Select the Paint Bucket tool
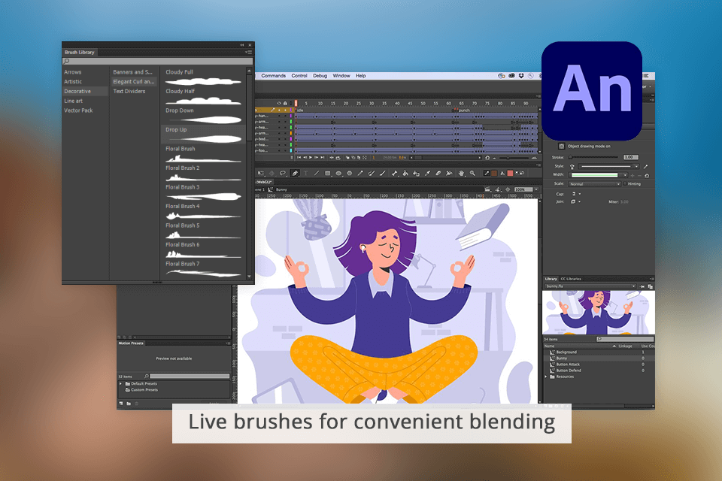This screenshot has height=481, width=722. tap(405, 173)
